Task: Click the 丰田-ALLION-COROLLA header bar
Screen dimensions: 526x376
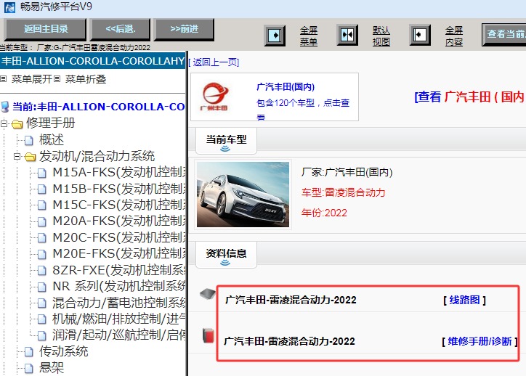Action: click(93, 61)
